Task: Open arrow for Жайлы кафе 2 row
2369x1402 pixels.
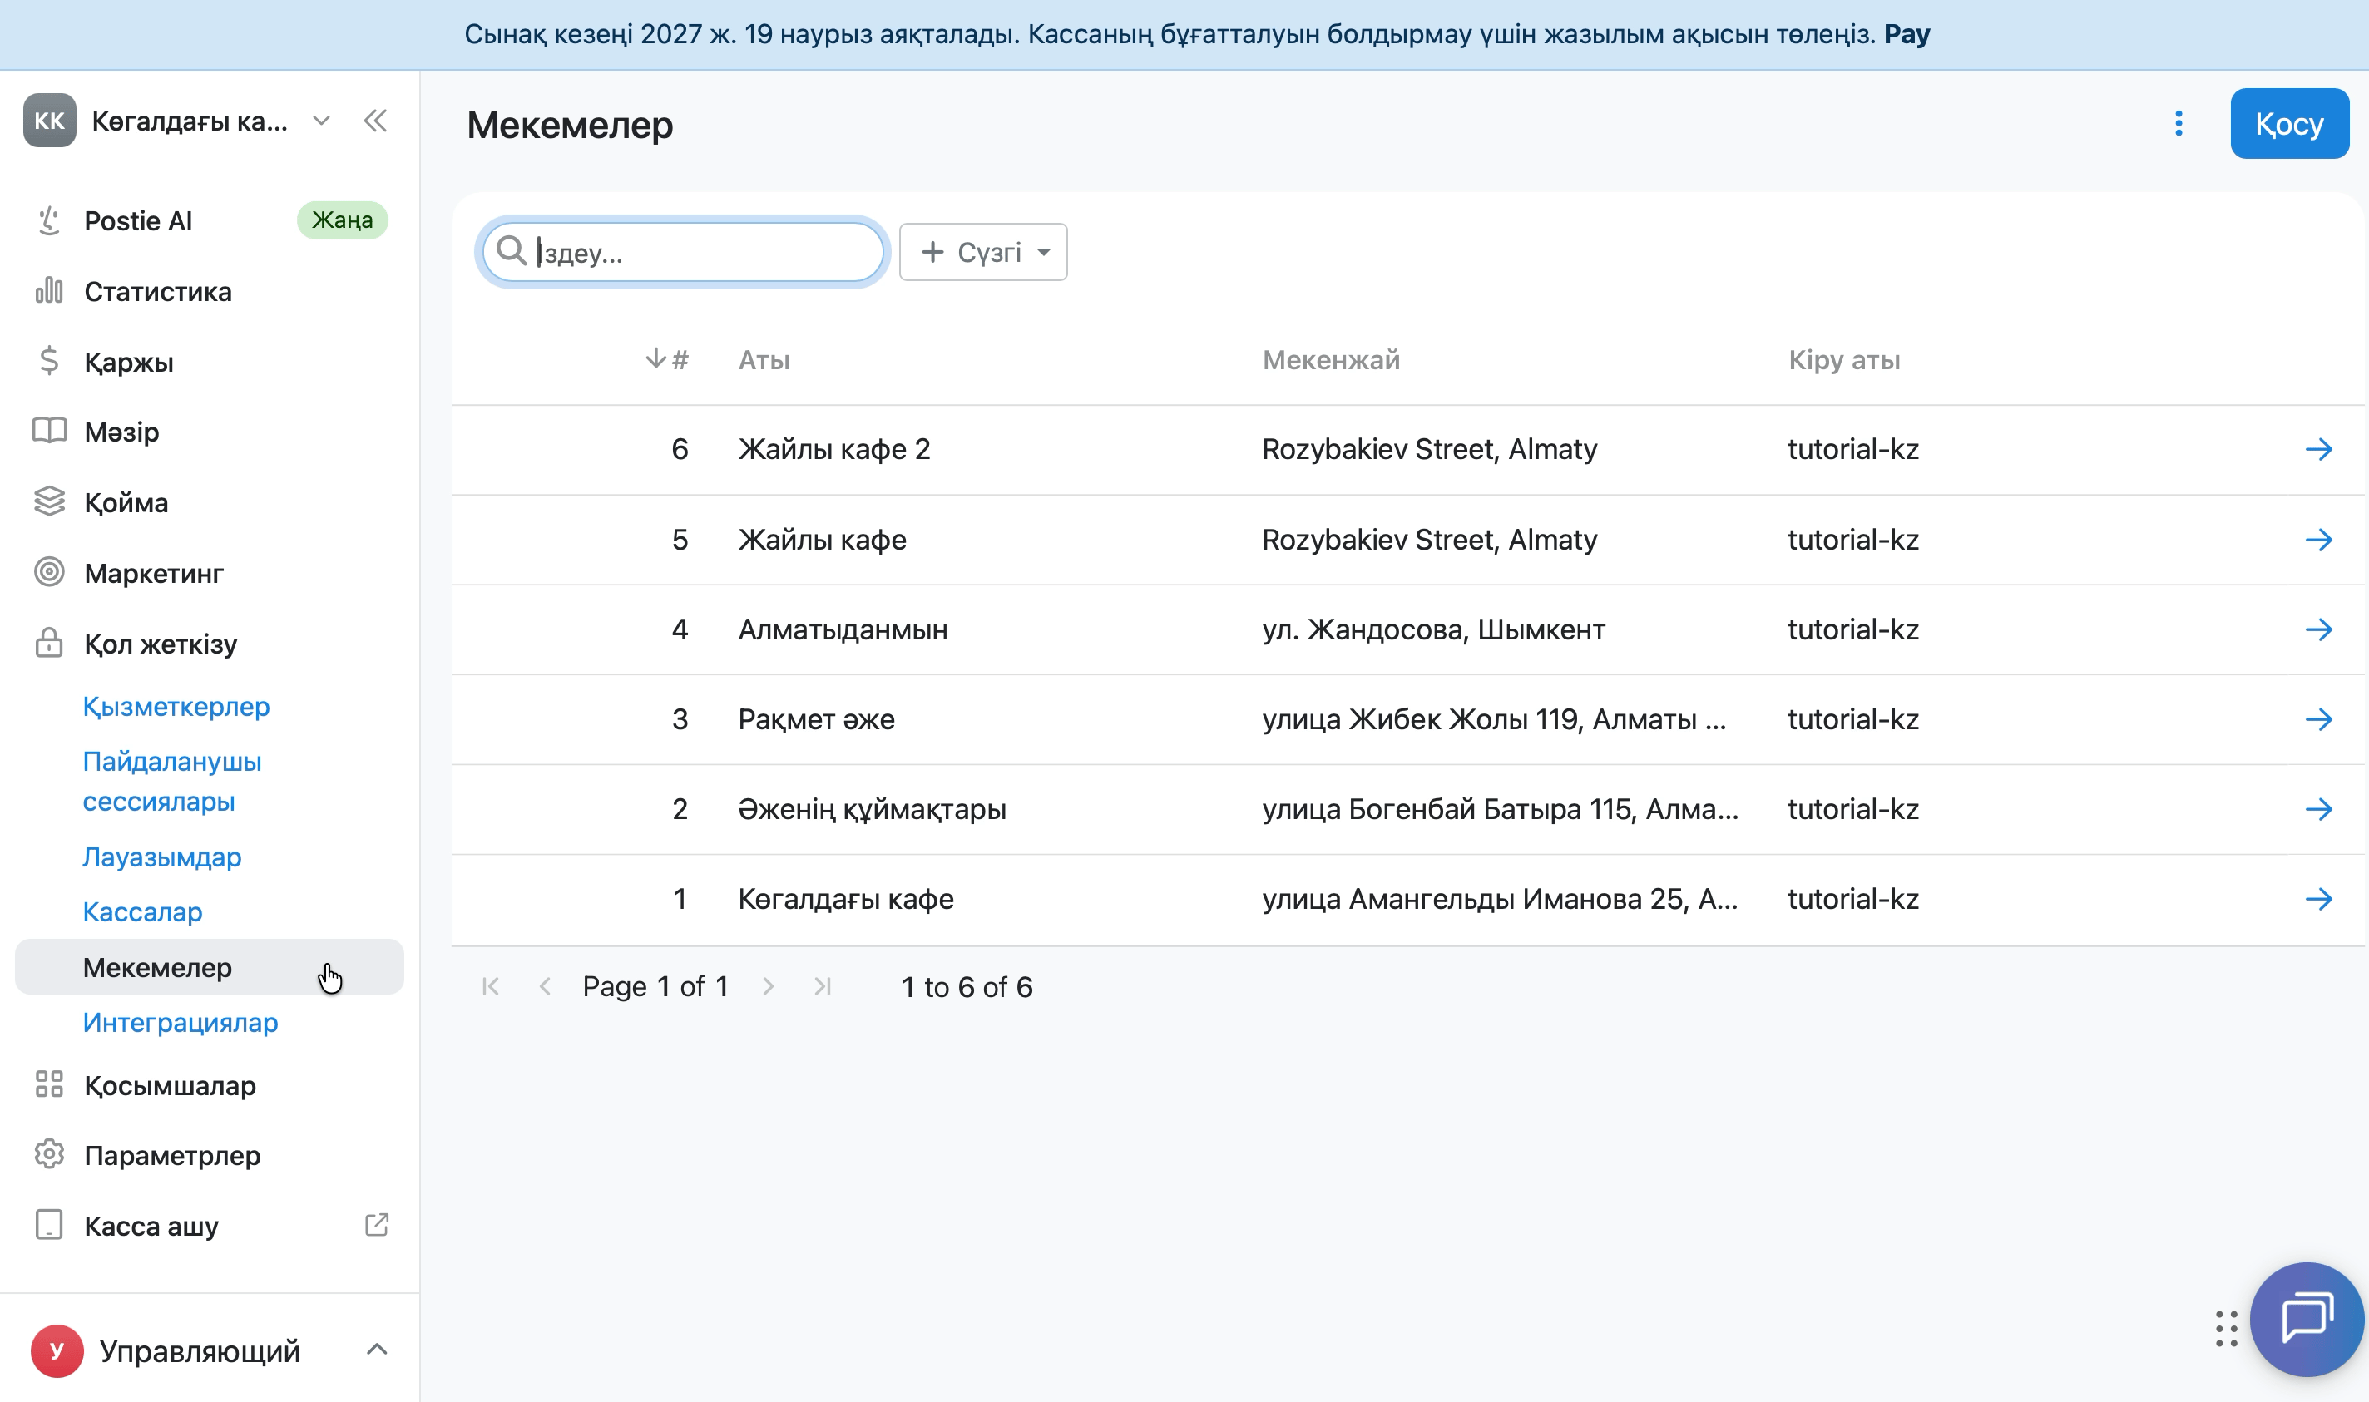Action: point(2318,450)
